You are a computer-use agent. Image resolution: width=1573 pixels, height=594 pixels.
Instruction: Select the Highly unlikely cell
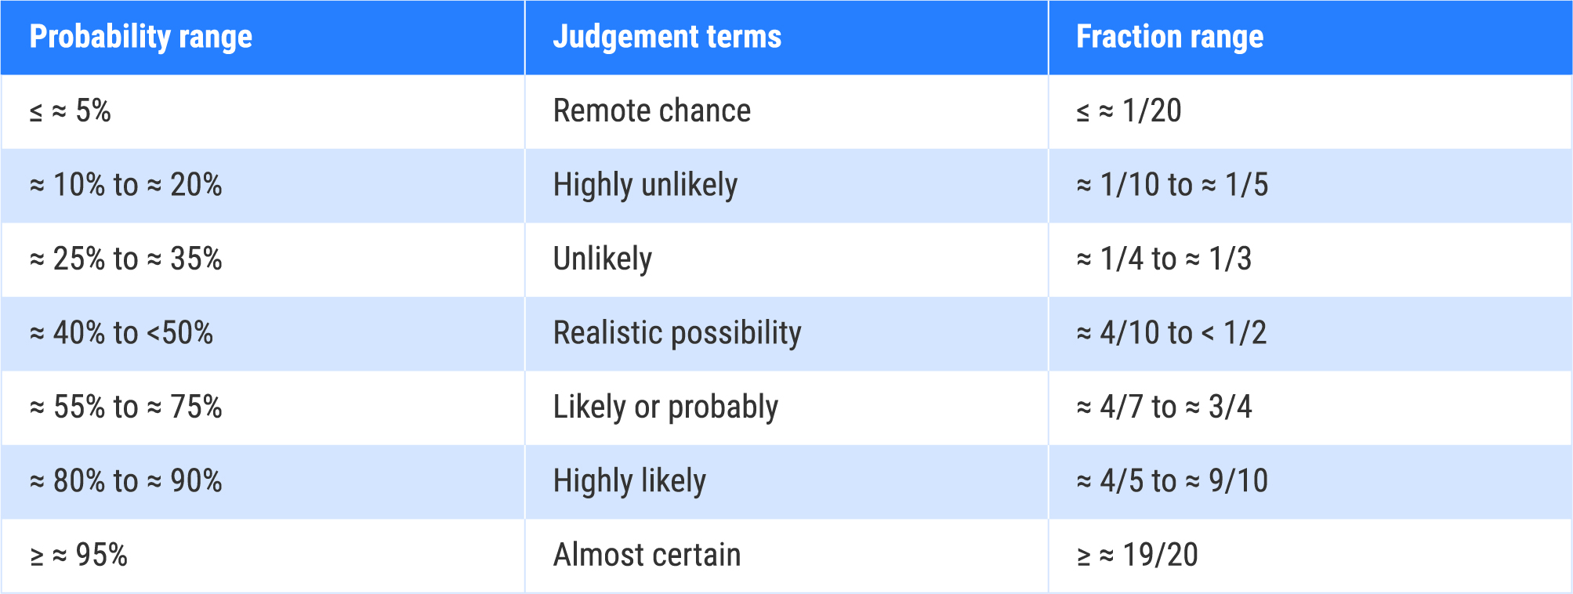point(787,186)
